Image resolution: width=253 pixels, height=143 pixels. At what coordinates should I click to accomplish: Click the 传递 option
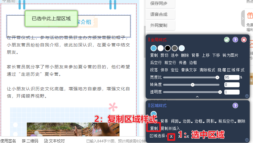coord(183,63)
